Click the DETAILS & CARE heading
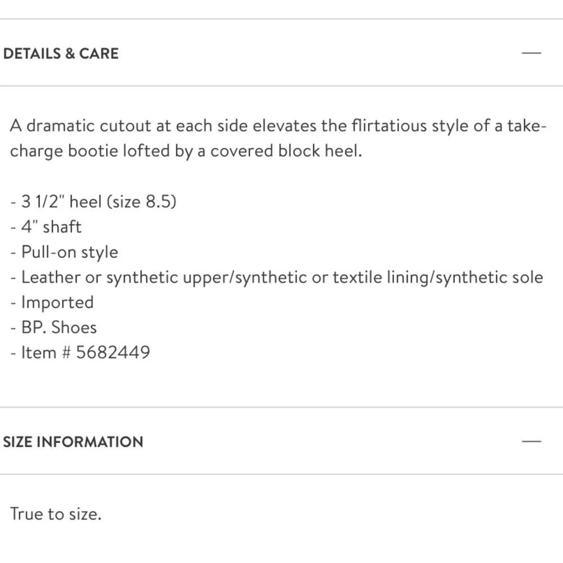This screenshot has height=563, width=563. (x=61, y=54)
